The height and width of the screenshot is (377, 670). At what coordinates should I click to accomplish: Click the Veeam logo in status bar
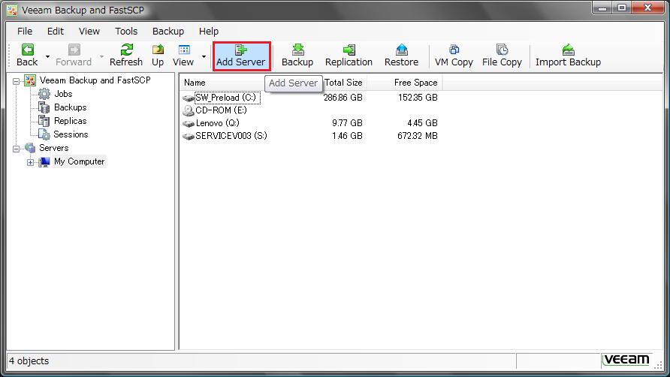pos(626,360)
